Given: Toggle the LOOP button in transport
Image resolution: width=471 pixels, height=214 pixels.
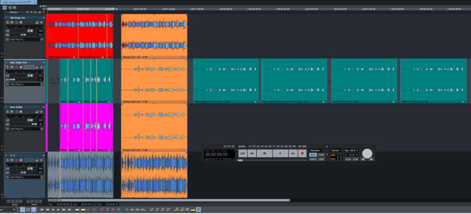Looking at the screenshot, I should pyautogui.click(x=321, y=159).
